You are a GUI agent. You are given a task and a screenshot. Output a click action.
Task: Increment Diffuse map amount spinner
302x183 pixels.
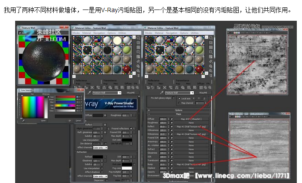(169, 118)
